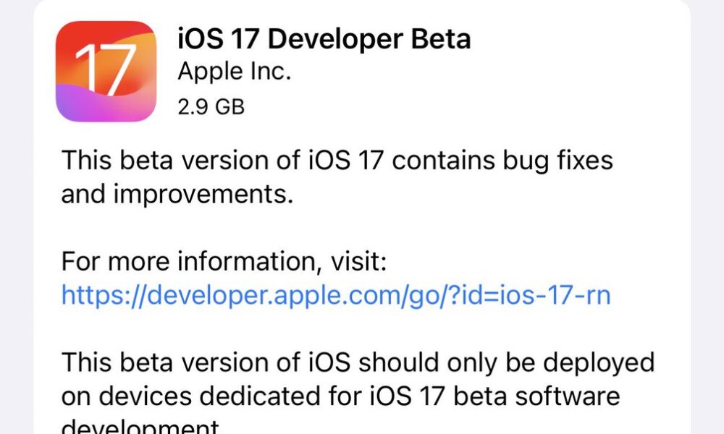
Task: Click 'beta software' in the warning paragraph
Action: click(x=536, y=396)
